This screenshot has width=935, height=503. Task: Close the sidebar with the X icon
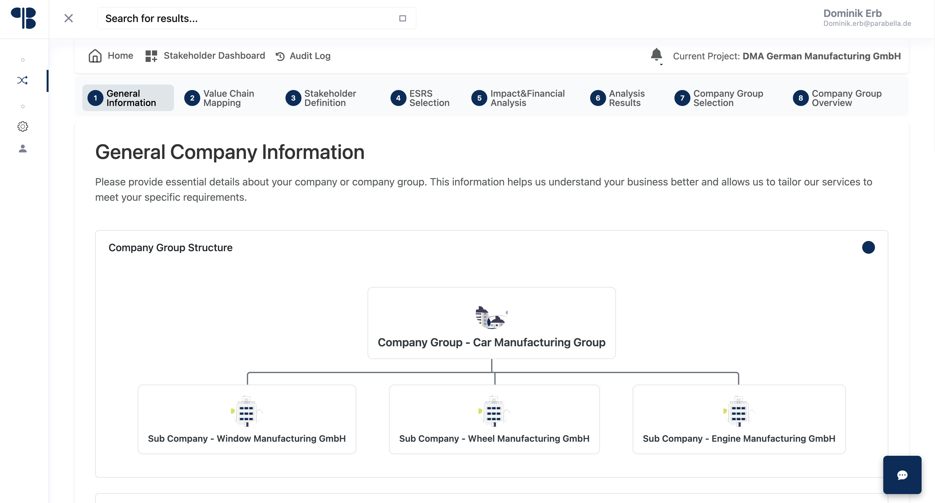coord(69,18)
